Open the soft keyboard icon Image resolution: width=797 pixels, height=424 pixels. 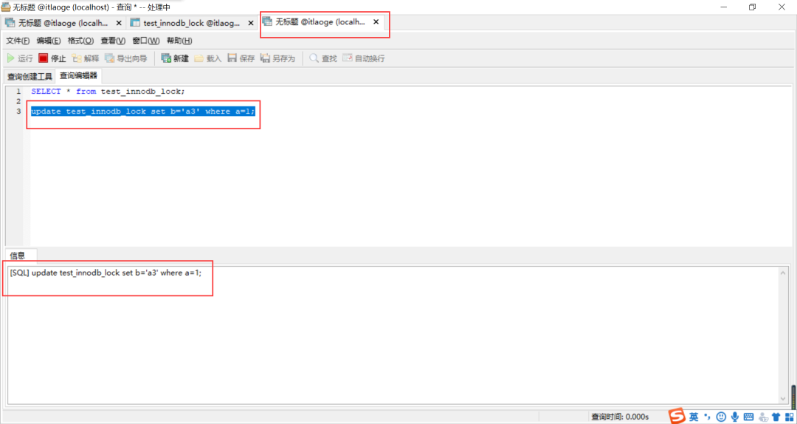pyautogui.click(x=748, y=417)
